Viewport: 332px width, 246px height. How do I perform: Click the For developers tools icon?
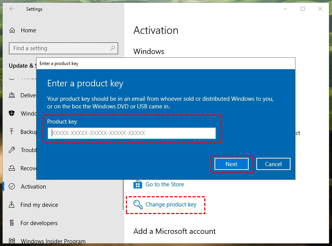coord(12,223)
